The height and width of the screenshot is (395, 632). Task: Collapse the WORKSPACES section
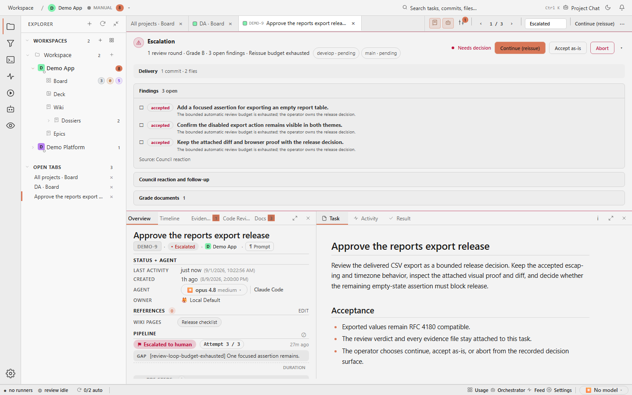pyautogui.click(x=27, y=40)
